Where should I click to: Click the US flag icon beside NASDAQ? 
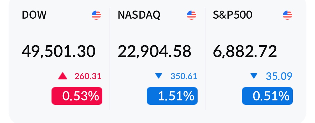pos(192,15)
